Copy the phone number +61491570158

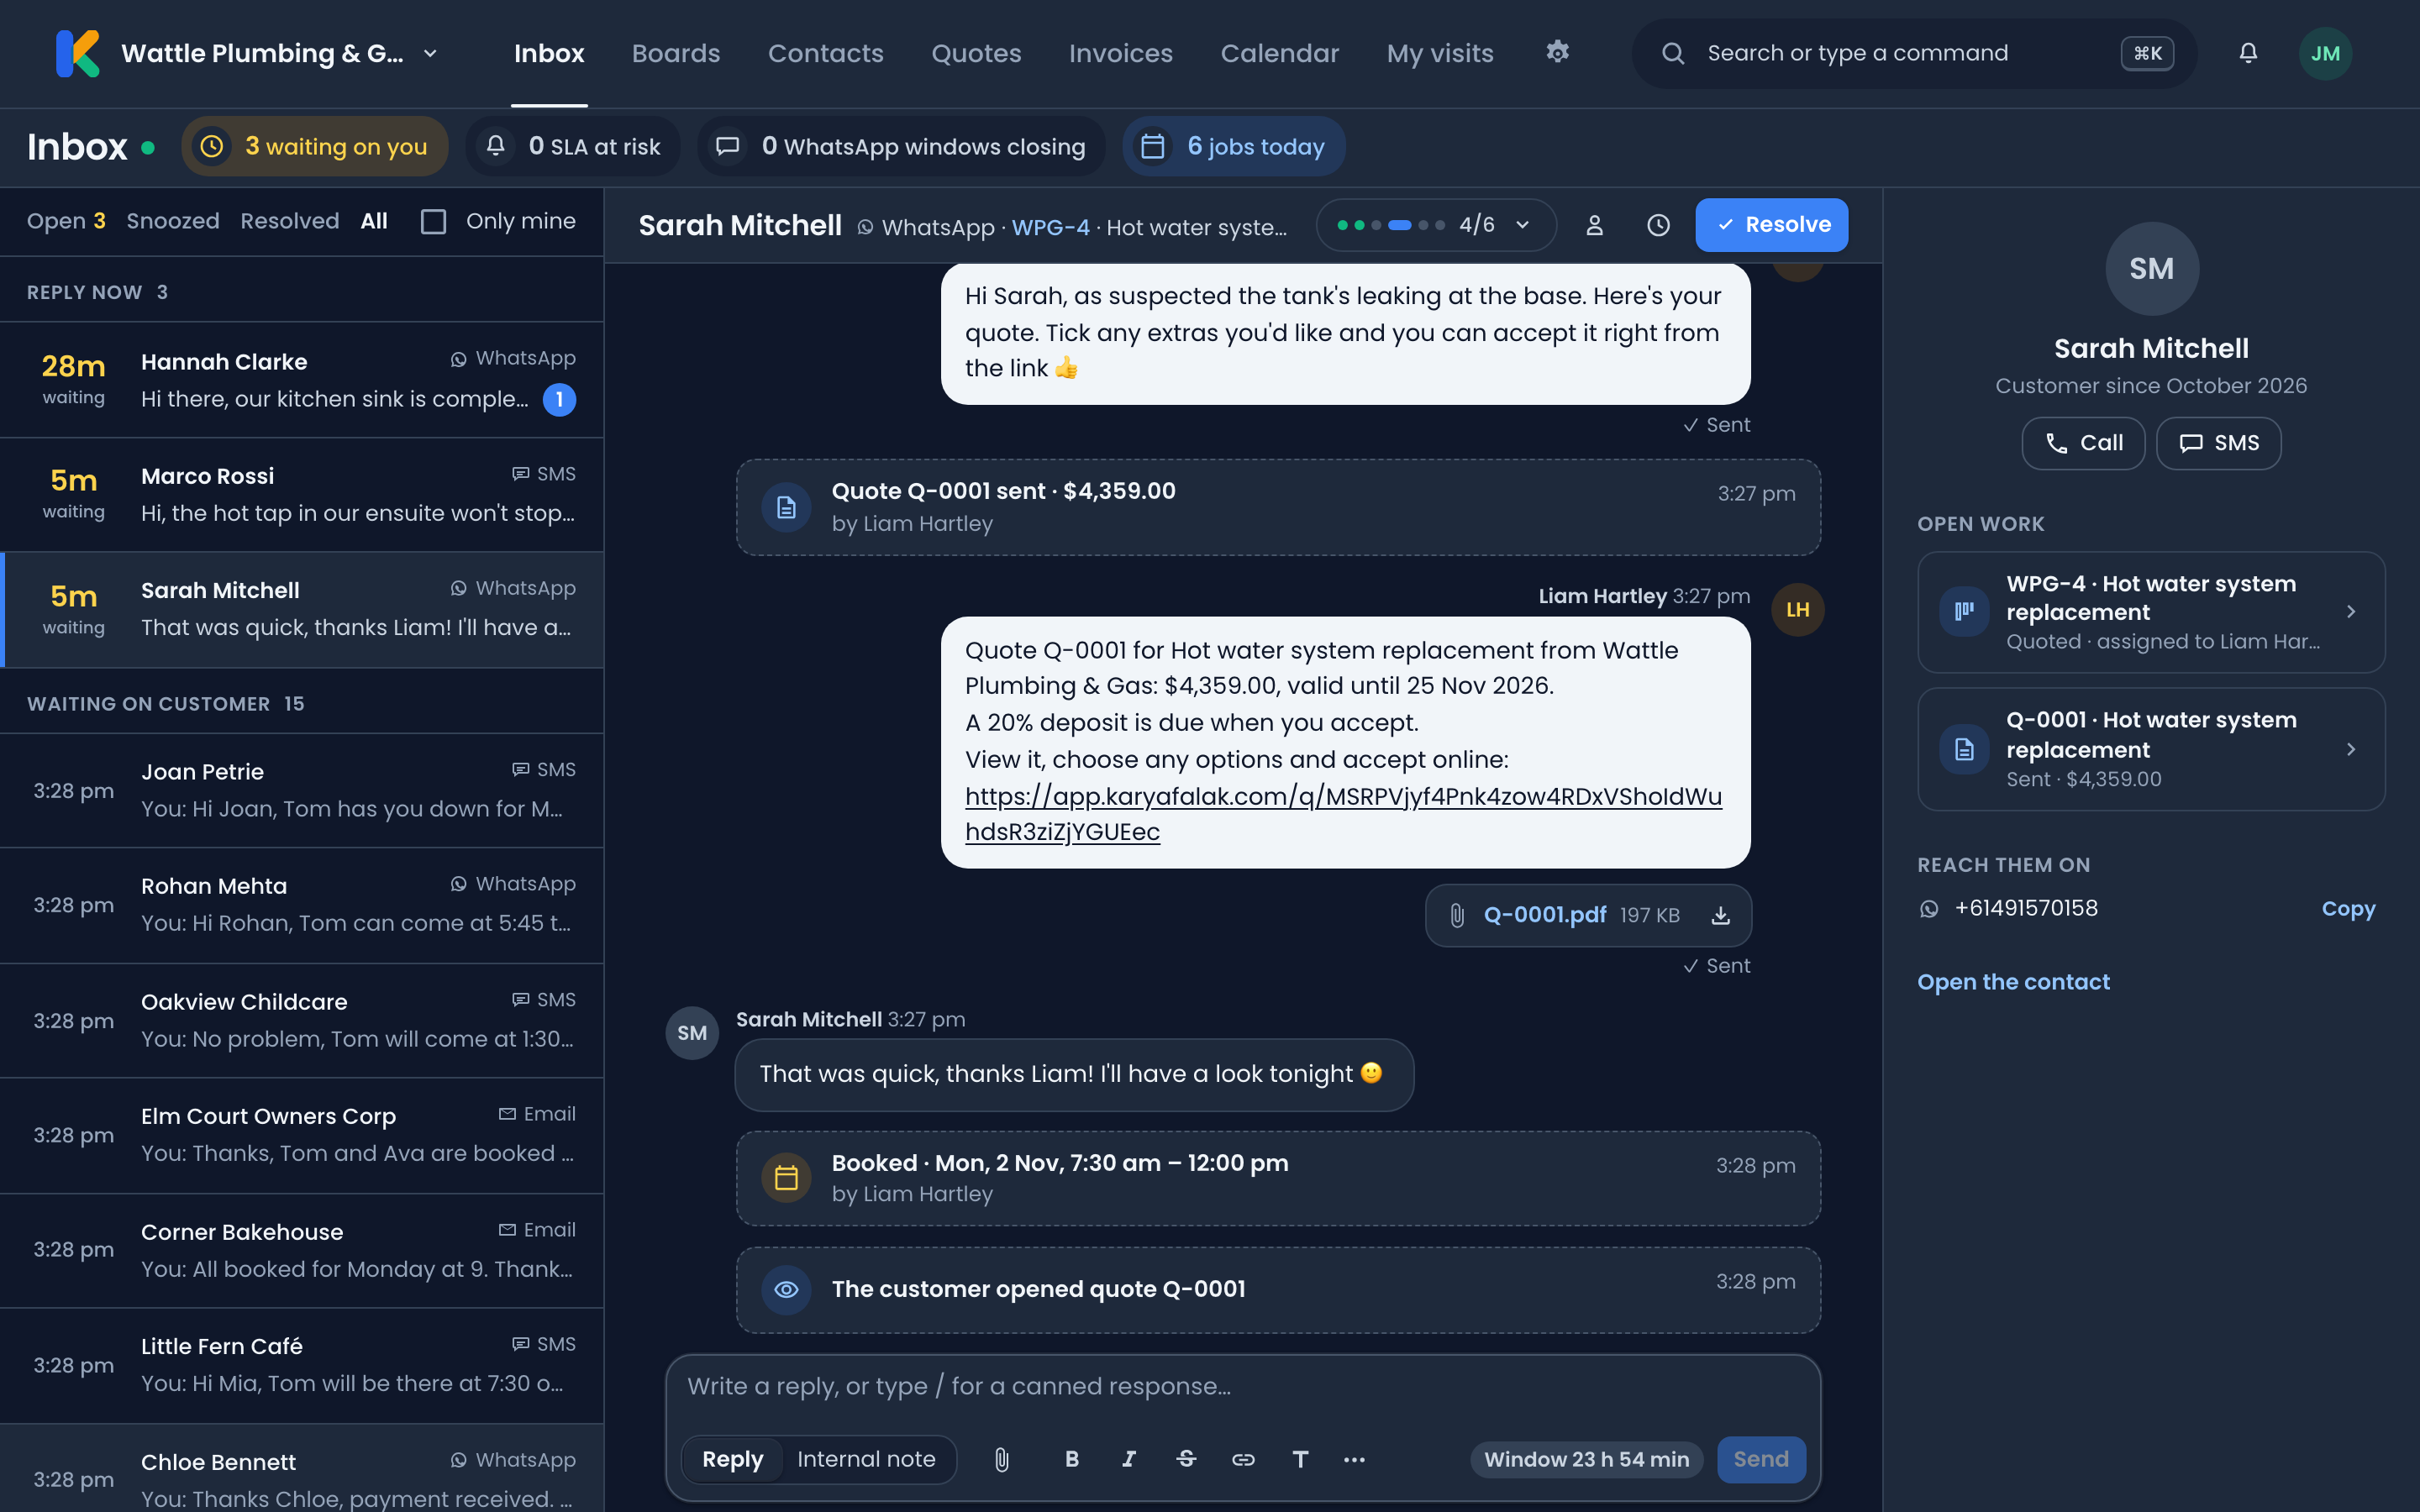2348,908
